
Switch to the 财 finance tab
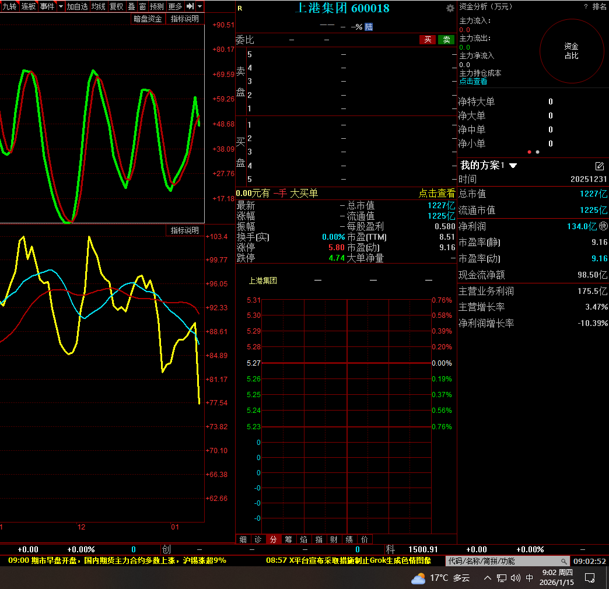[334, 539]
